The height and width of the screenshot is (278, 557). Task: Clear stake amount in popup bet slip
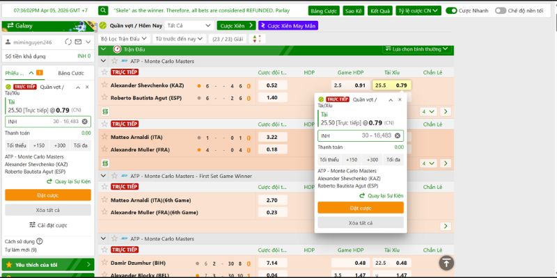click(398, 136)
